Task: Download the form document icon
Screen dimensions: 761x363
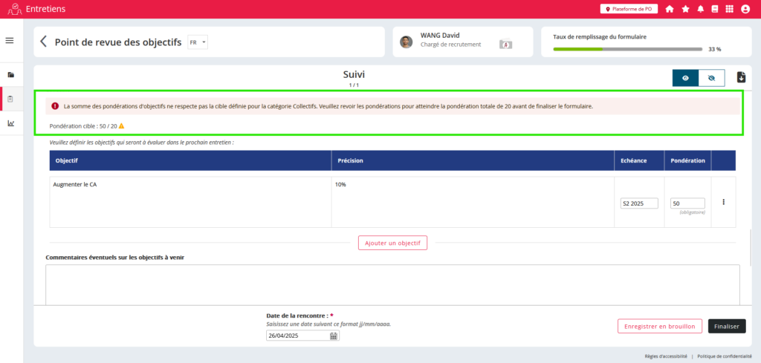Action: click(741, 77)
